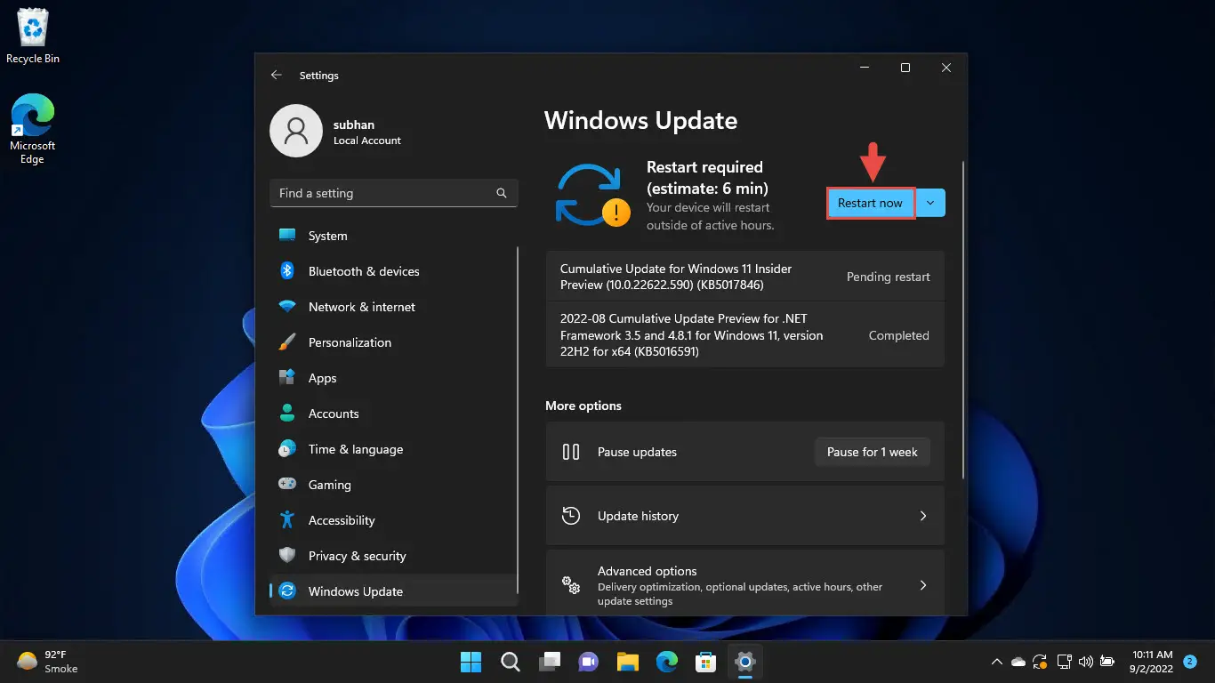
Task: Click the Update history clock icon
Action: click(571, 516)
